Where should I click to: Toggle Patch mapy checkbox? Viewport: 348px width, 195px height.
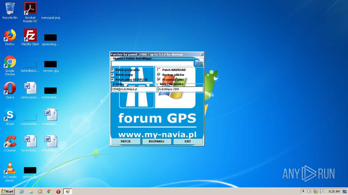click(x=112, y=75)
